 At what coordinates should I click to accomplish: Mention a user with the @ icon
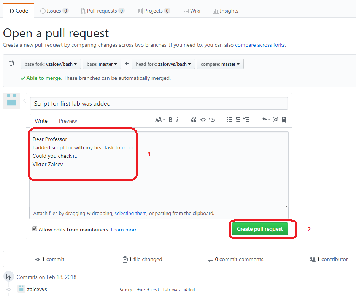pyautogui.click(x=275, y=120)
